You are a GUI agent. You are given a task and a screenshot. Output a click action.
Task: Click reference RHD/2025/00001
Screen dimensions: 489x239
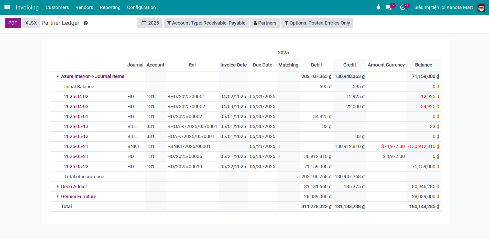tap(186, 97)
